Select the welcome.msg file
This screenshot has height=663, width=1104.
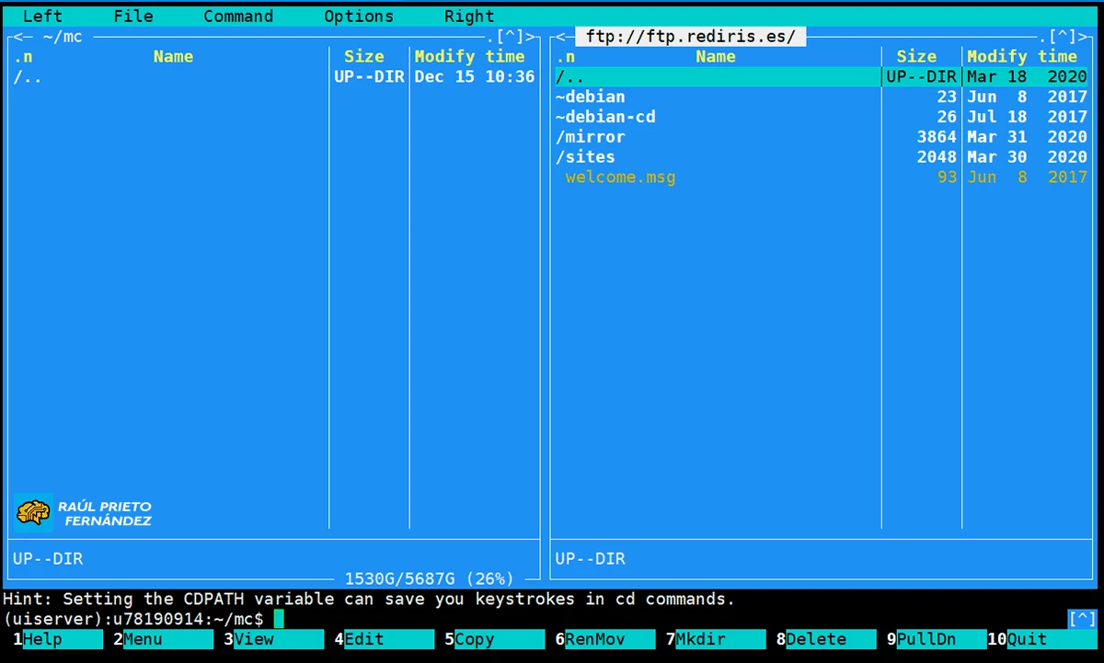(x=620, y=177)
